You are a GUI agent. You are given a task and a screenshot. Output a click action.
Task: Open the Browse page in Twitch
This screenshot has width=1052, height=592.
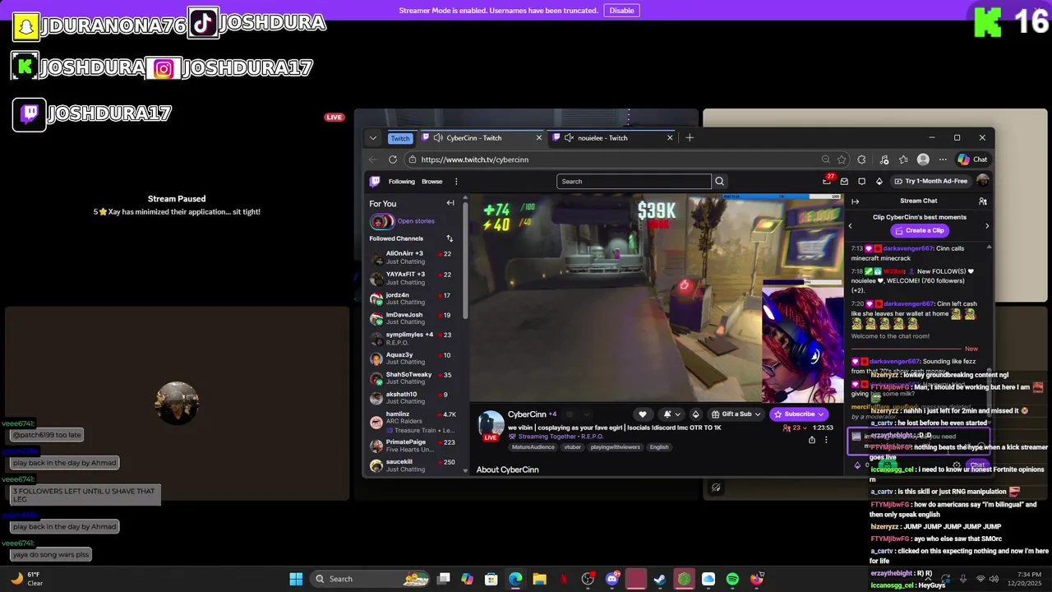[432, 182]
